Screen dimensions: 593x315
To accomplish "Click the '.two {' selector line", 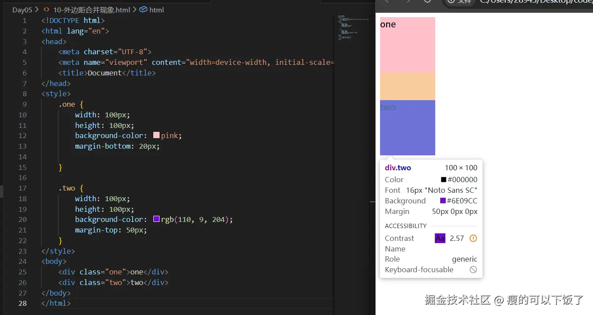I will click(71, 188).
